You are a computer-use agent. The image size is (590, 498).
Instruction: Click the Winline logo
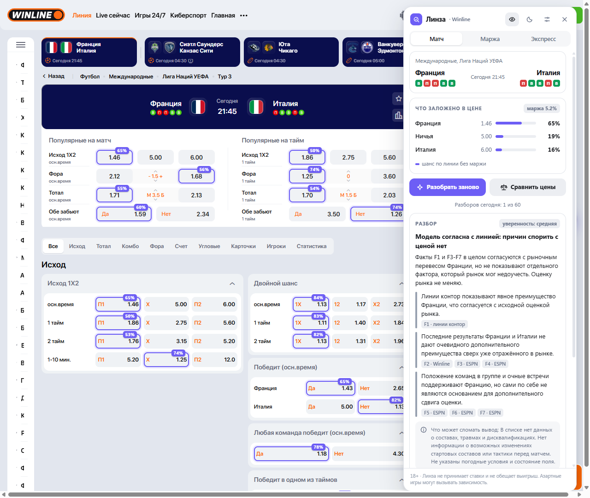point(36,15)
